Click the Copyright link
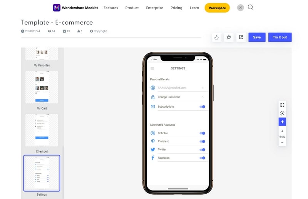 coord(100,31)
